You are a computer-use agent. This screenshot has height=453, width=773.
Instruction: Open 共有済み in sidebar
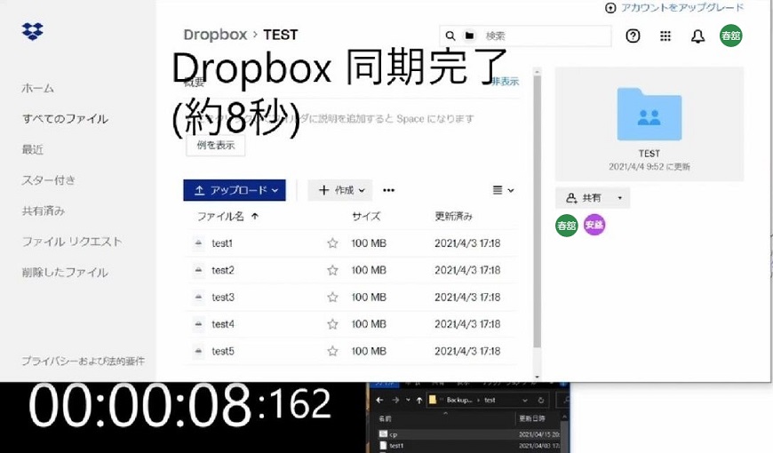tap(44, 211)
